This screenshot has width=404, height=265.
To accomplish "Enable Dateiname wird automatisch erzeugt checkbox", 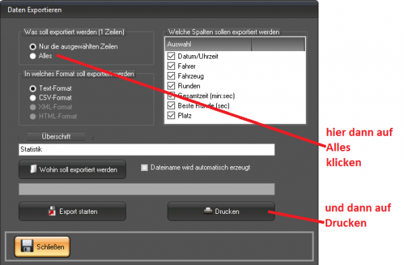I will [x=144, y=167].
